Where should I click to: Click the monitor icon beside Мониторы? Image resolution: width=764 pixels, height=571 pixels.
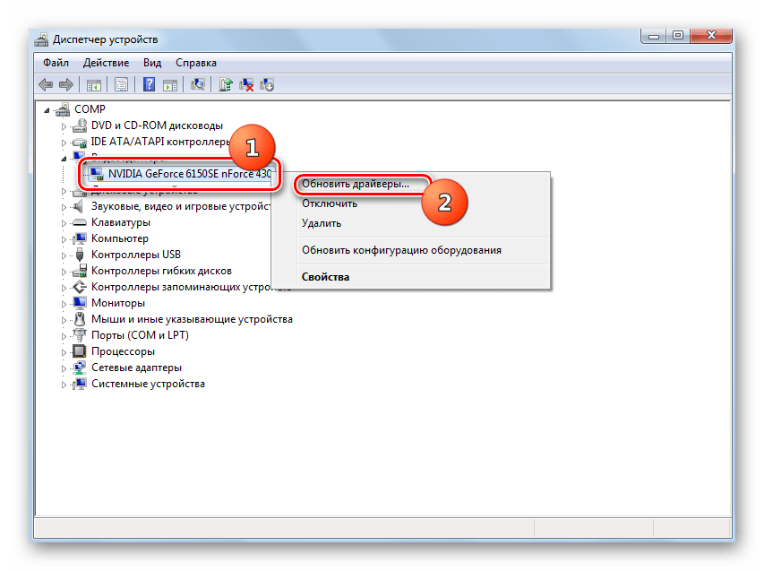[79, 303]
